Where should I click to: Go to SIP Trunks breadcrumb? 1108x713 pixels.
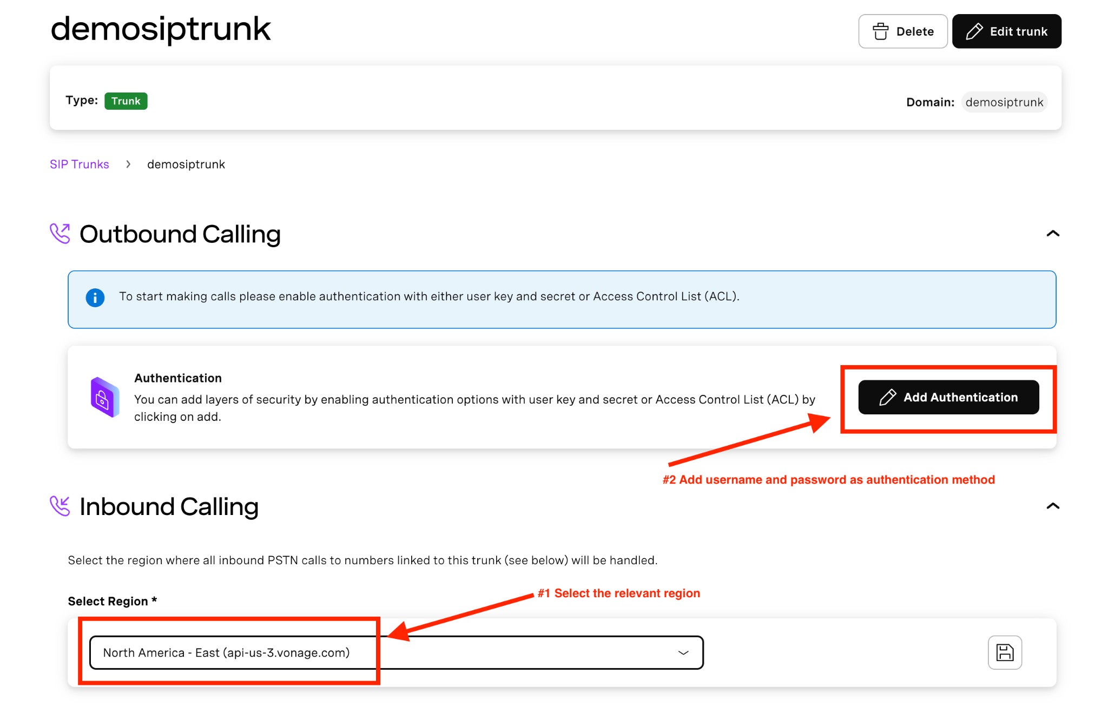coord(80,164)
